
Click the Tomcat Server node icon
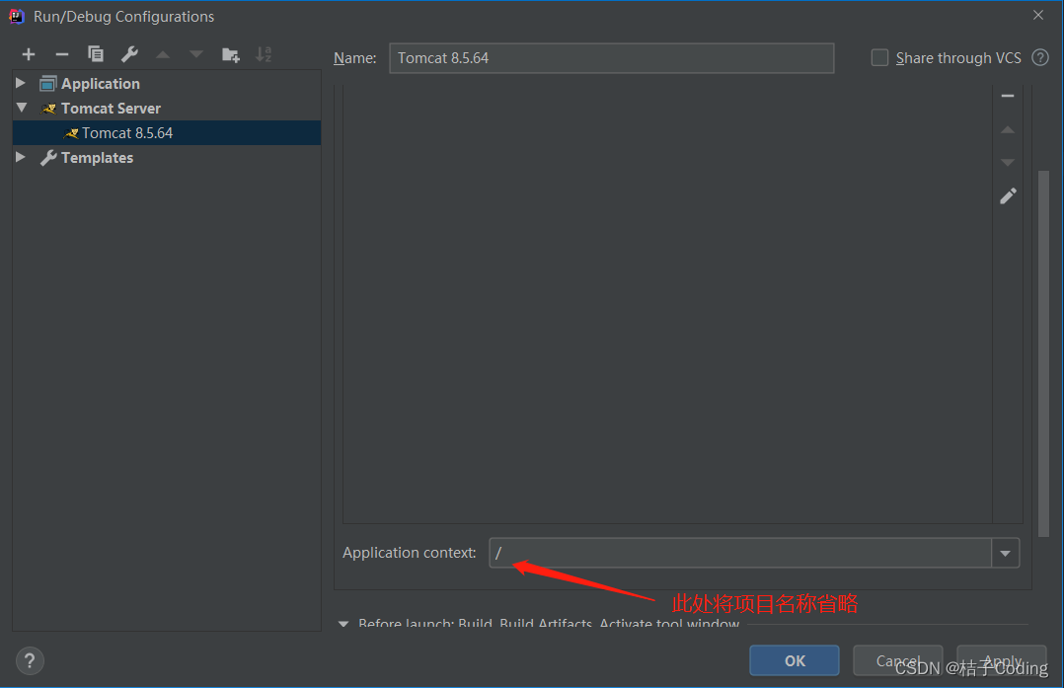48,109
